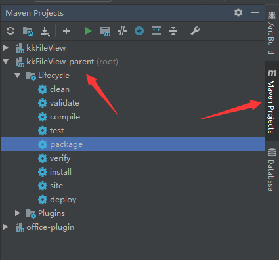Click the Maven Projects panel title

34,13
